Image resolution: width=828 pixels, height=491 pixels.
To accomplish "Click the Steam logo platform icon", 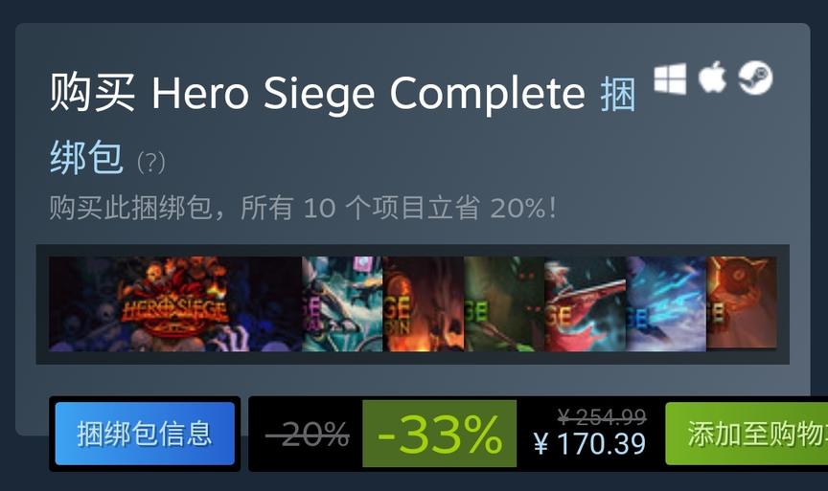I will (755, 78).
